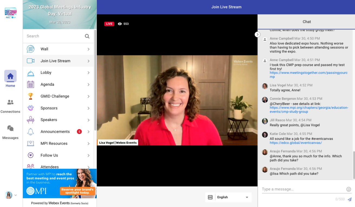The height and width of the screenshot is (207, 355).
Task: Click the Announcements badge showing 5
Action: click(x=79, y=132)
